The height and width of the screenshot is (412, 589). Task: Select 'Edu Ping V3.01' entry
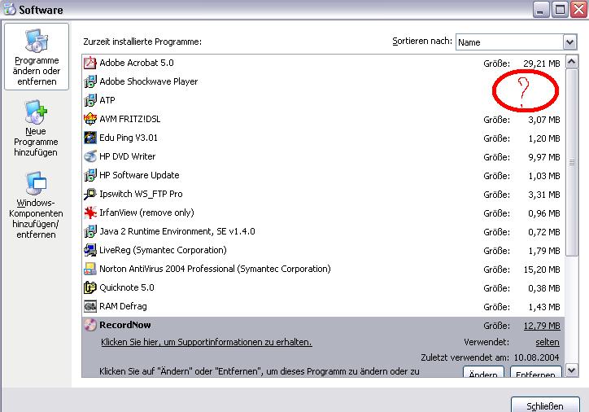(323, 138)
